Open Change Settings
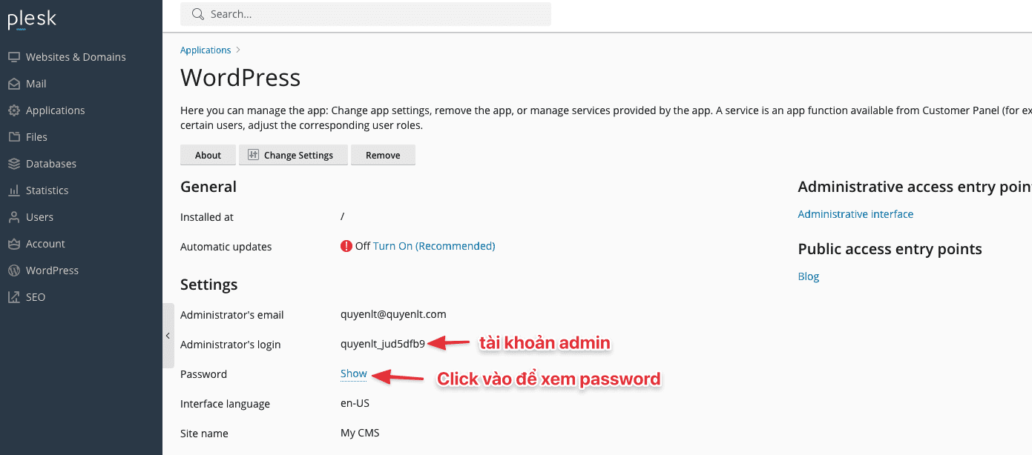1032x455 pixels. click(x=293, y=155)
